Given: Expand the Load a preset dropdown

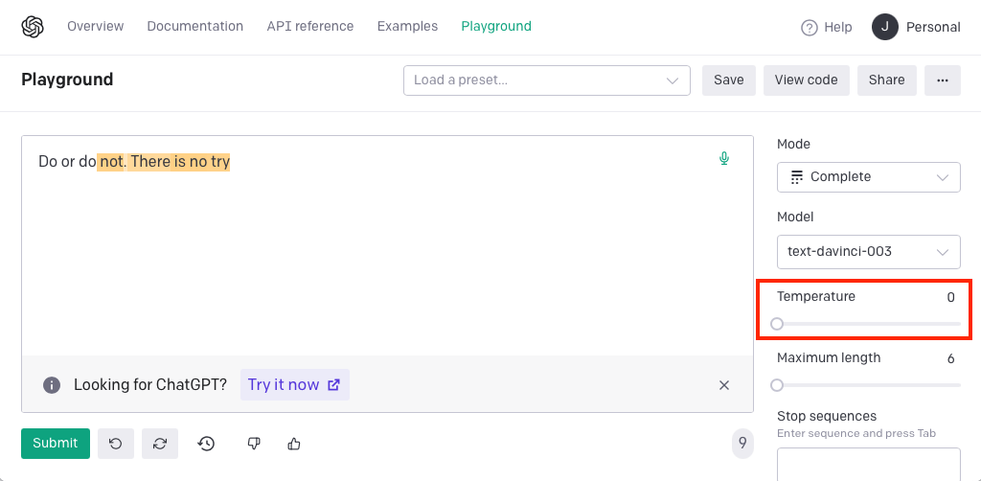Looking at the screenshot, I should [546, 80].
